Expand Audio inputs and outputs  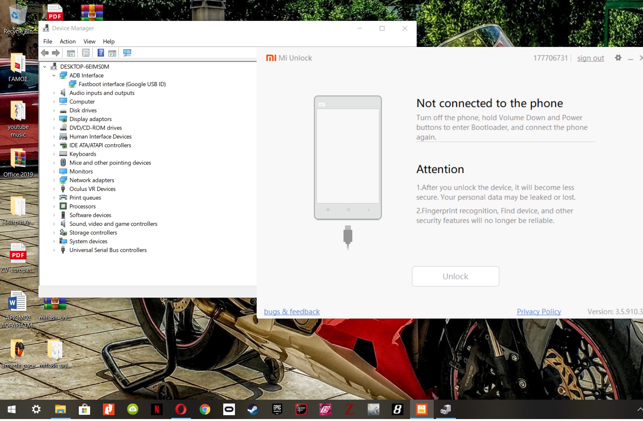point(54,93)
